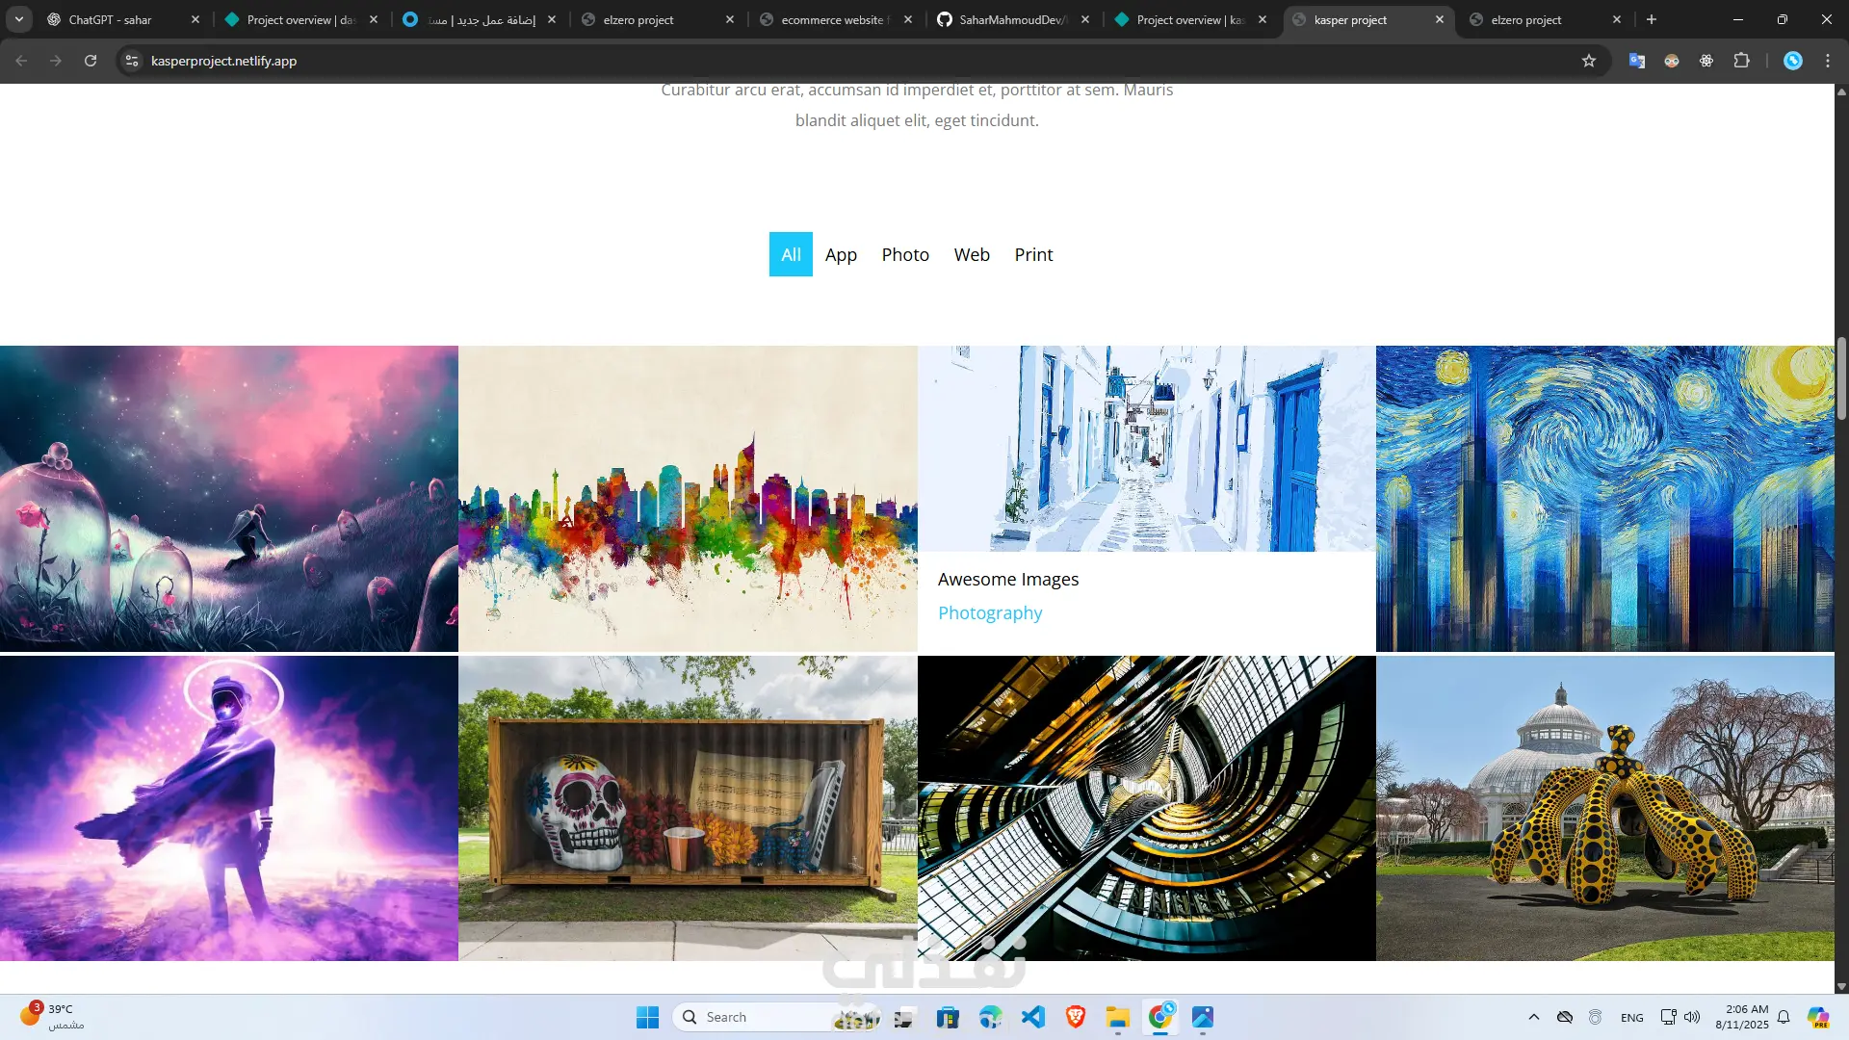Image resolution: width=1849 pixels, height=1040 pixels.
Task: Open the Brave browser taskbar icon
Action: click(1076, 1017)
